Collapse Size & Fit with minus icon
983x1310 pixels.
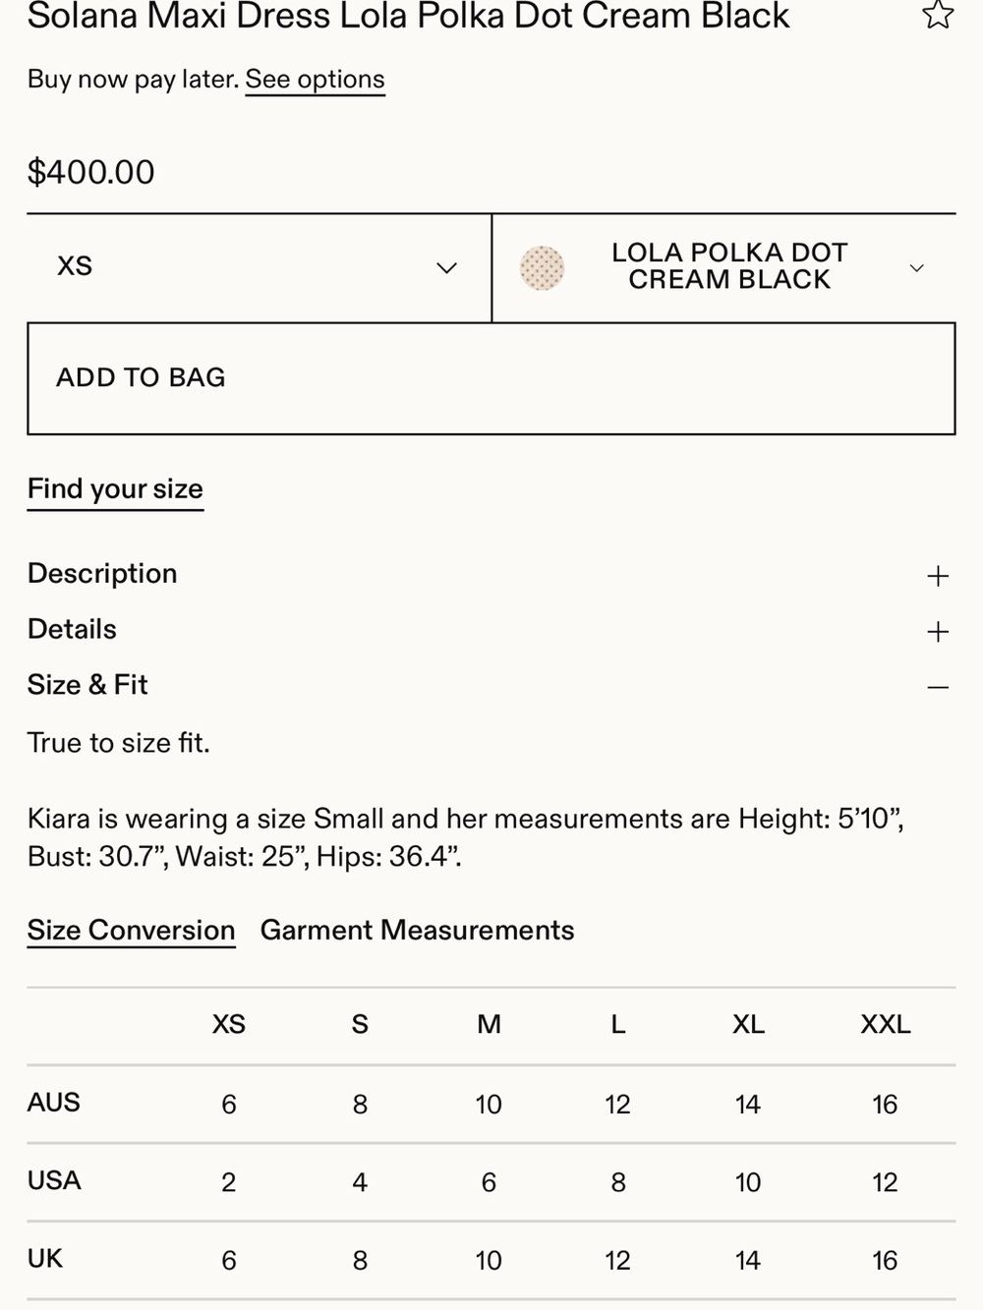coord(938,687)
